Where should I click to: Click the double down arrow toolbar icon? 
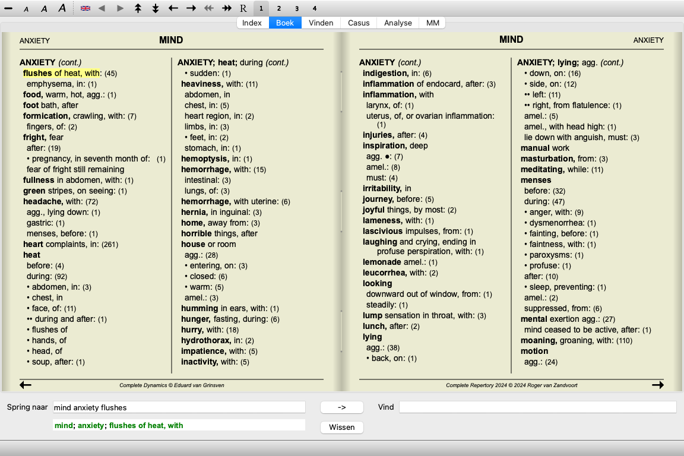coord(156,8)
